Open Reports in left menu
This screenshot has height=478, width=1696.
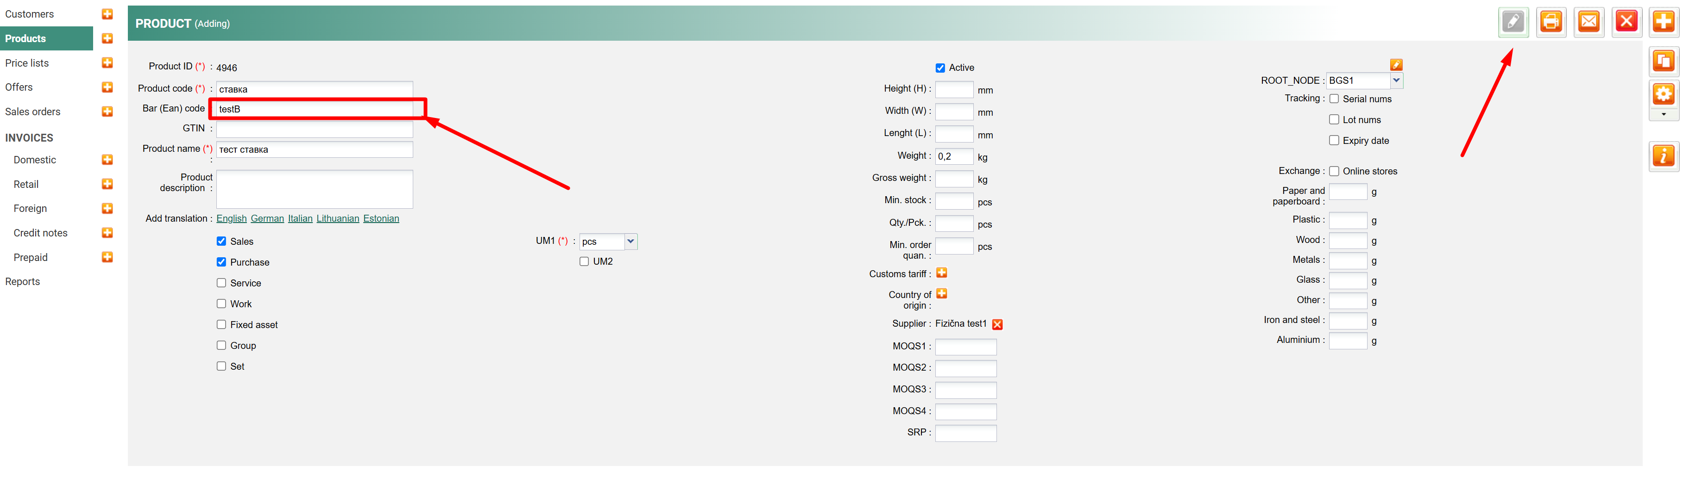point(22,281)
